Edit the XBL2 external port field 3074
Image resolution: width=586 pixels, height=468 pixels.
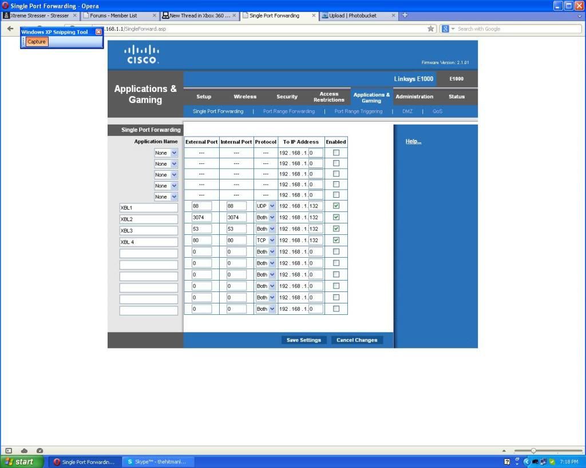pyautogui.click(x=201, y=217)
